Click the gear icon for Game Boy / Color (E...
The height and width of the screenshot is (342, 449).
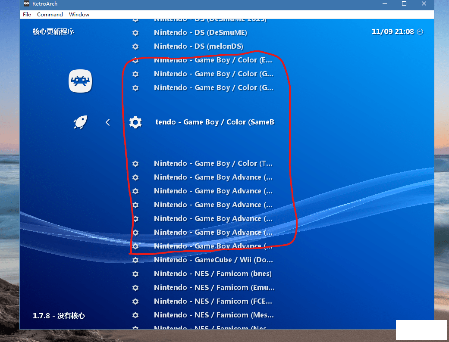point(135,60)
